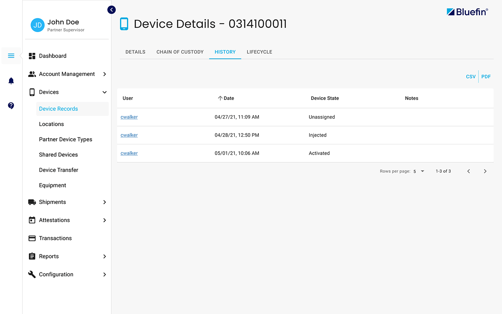Click the Account Management people icon

click(x=32, y=74)
